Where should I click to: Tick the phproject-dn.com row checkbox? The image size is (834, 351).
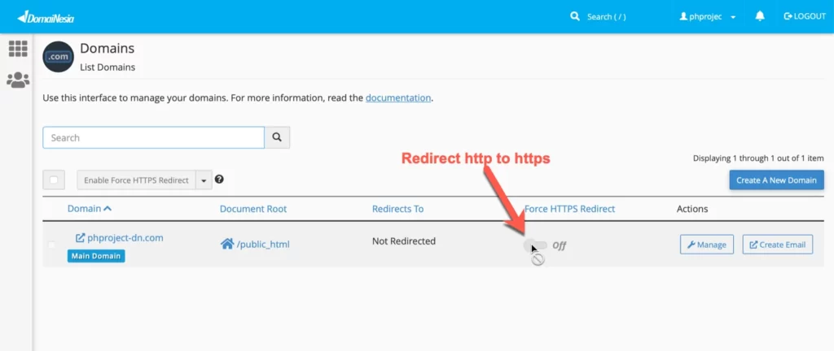point(53,245)
